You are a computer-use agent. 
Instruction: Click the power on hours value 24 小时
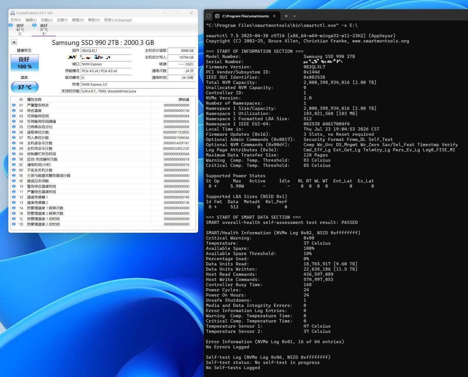(181, 77)
